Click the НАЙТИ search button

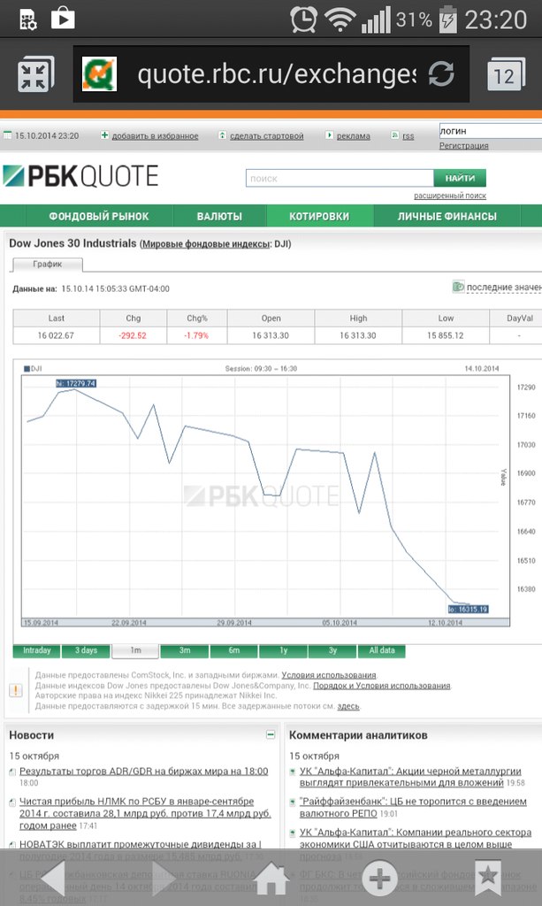coord(460,178)
